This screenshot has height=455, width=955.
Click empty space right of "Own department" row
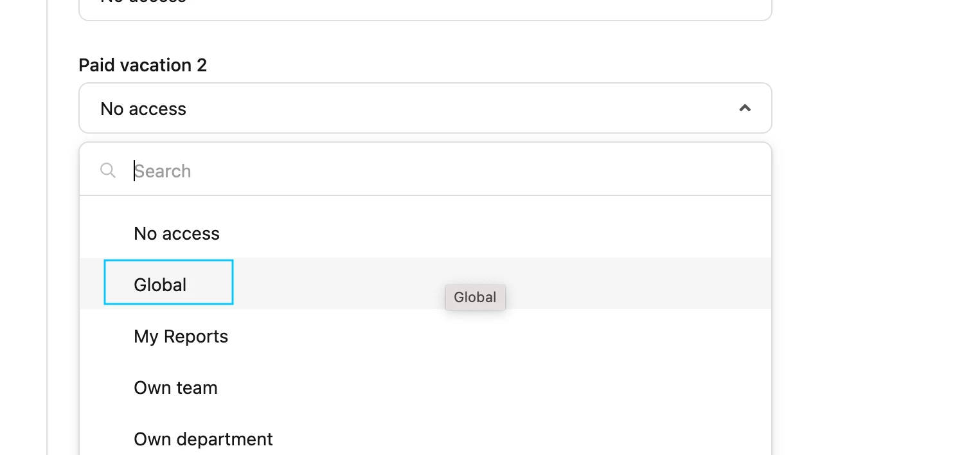pyautogui.click(x=522, y=439)
